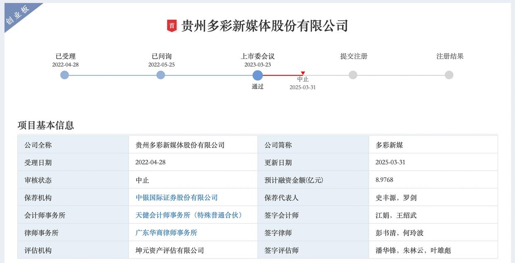Select the 提交注册 timeline node
The width and height of the screenshot is (515, 263).
point(353,75)
